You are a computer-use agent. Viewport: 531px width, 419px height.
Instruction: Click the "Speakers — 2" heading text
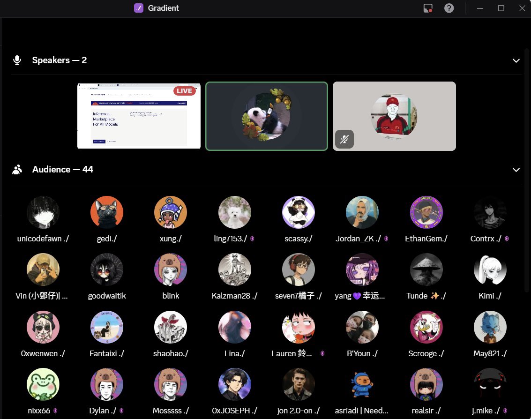click(x=59, y=60)
